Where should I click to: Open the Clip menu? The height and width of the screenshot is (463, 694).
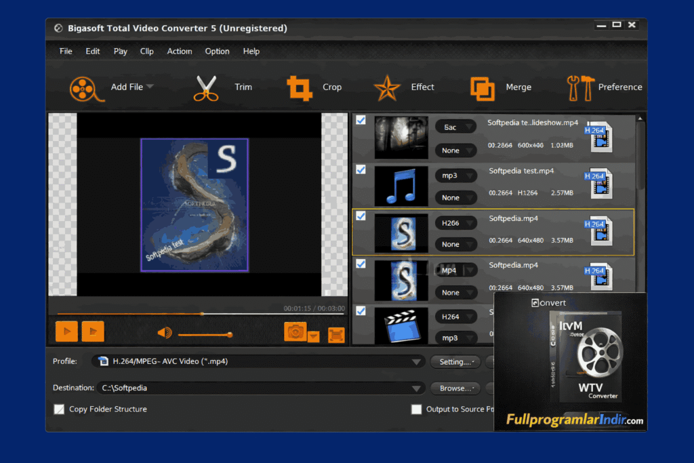146,51
